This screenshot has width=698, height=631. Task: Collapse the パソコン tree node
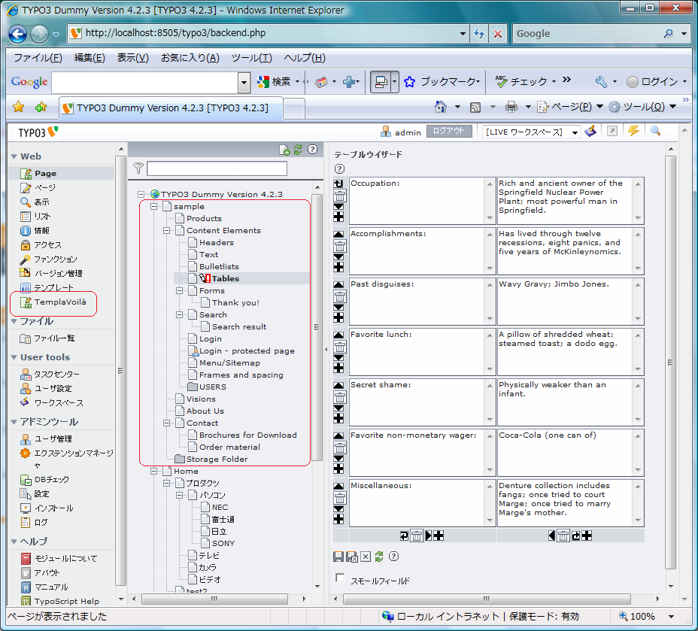(180, 496)
